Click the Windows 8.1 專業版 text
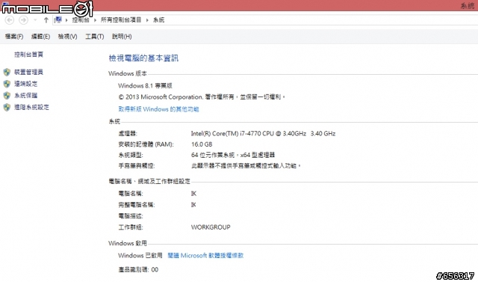 145,86
